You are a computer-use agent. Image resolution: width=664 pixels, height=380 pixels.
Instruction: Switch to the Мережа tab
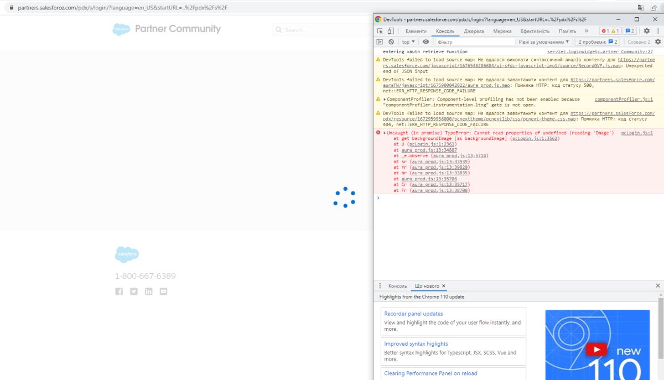(x=502, y=31)
